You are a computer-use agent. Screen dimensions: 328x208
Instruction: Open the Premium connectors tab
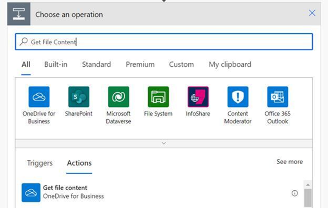[140, 64]
